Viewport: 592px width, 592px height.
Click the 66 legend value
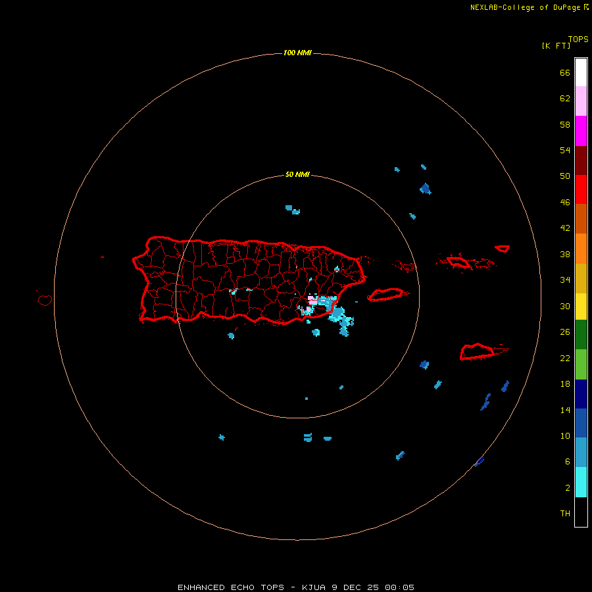pyautogui.click(x=565, y=72)
